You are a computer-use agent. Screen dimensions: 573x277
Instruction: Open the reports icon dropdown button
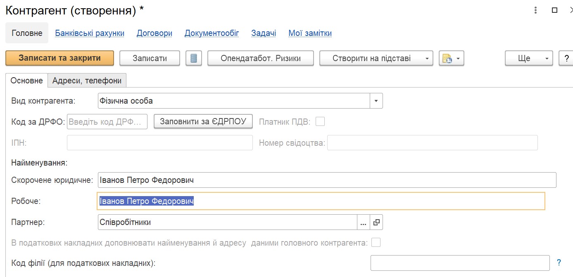tap(451, 58)
